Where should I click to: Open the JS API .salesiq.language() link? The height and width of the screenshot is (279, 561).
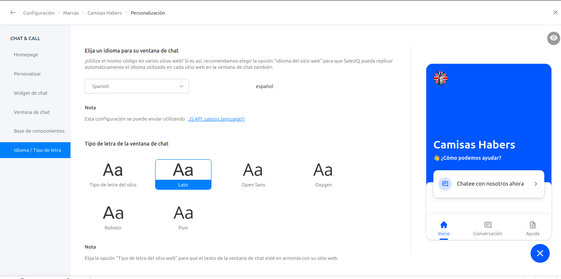coord(216,119)
